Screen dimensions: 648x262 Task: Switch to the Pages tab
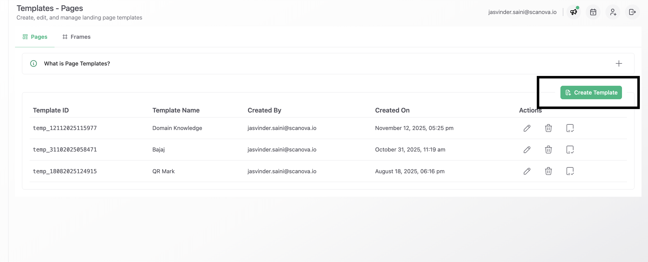35,37
